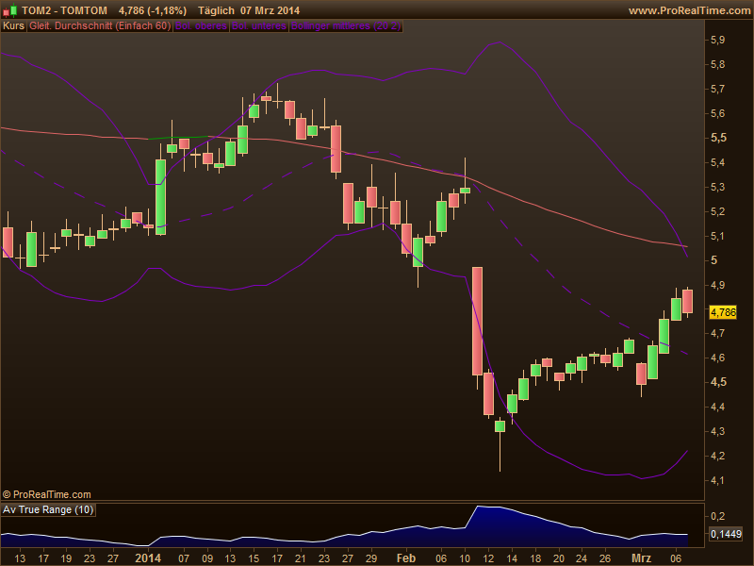Click the 09 date label on time axis

click(x=206, y=558)
